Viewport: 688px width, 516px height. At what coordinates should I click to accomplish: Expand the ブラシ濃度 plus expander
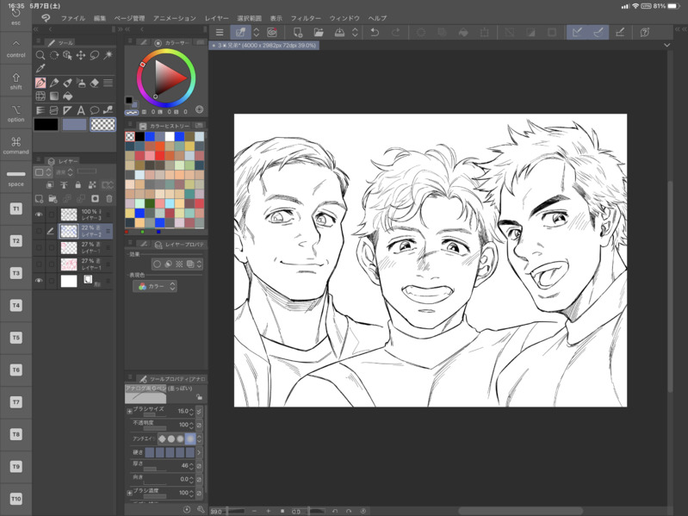coord(129,493)
